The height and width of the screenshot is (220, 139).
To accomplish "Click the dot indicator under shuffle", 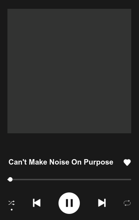I will [11, 209].
